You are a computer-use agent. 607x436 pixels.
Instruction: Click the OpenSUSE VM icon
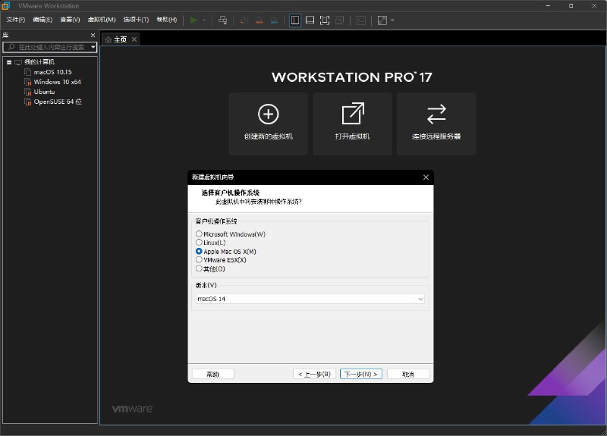pos(28,102)
